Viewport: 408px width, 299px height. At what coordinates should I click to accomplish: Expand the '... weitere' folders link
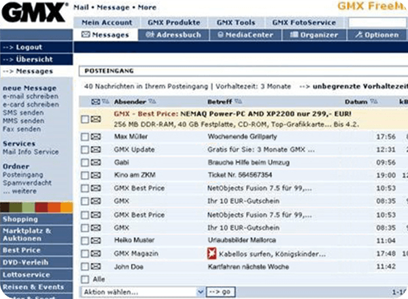click(x=20, y=191)
